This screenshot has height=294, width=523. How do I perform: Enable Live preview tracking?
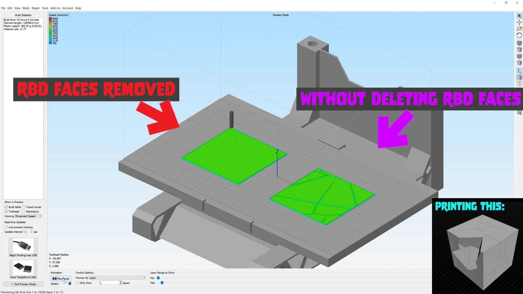pyautogui.click(x=6, y=227)
